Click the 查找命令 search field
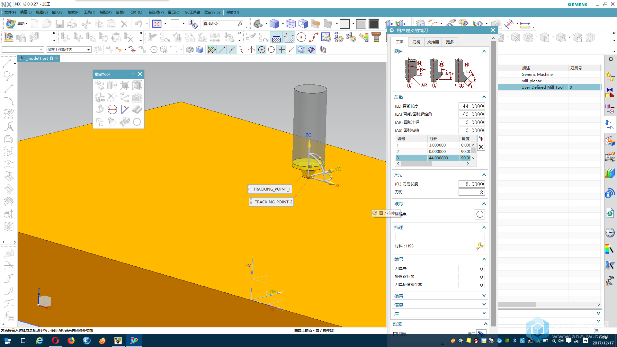Screen dimensions: 617x347 coord(223,24)
